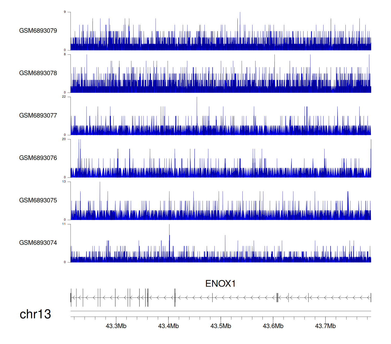Viewport: 391px width, 344px height.
Task: Select the GSM6893078 track label
Action: (x=38, y=73)
